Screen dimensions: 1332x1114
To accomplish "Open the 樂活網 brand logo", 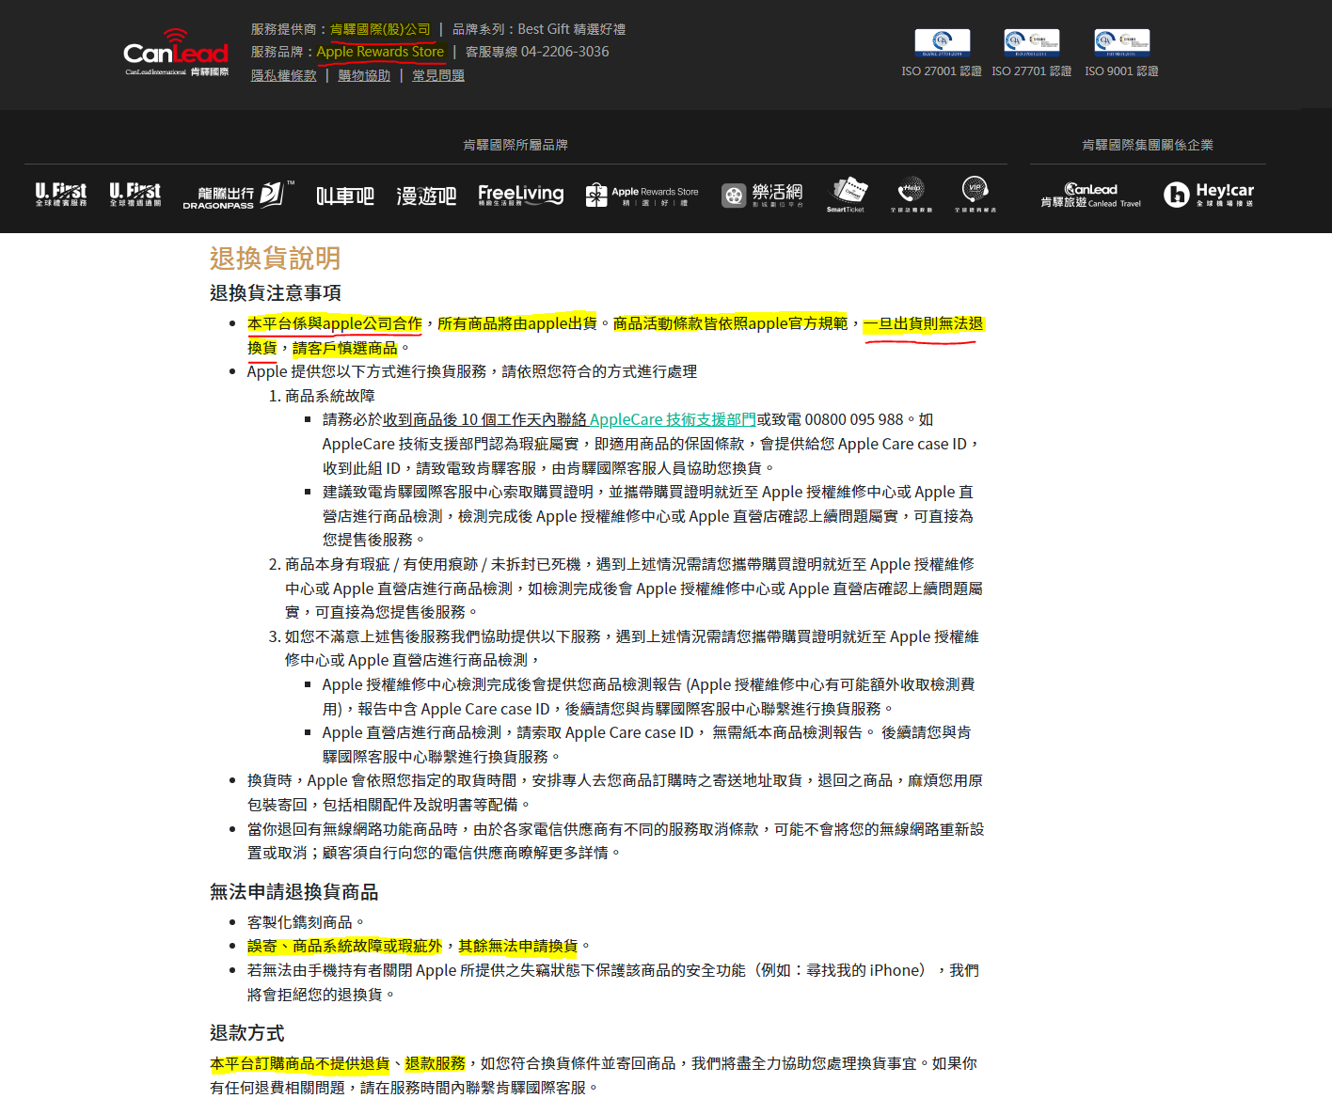I will click(x=763, y=195).
